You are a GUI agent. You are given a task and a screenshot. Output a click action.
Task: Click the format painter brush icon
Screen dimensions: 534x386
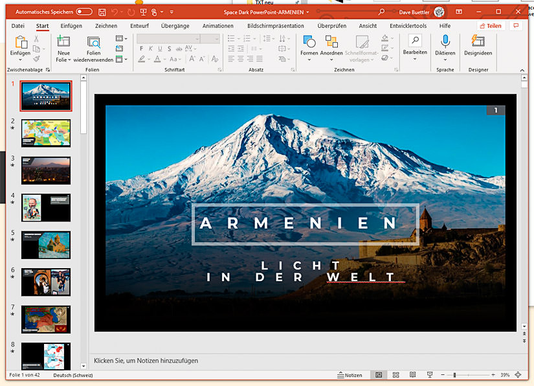click(x=36, y=59)
